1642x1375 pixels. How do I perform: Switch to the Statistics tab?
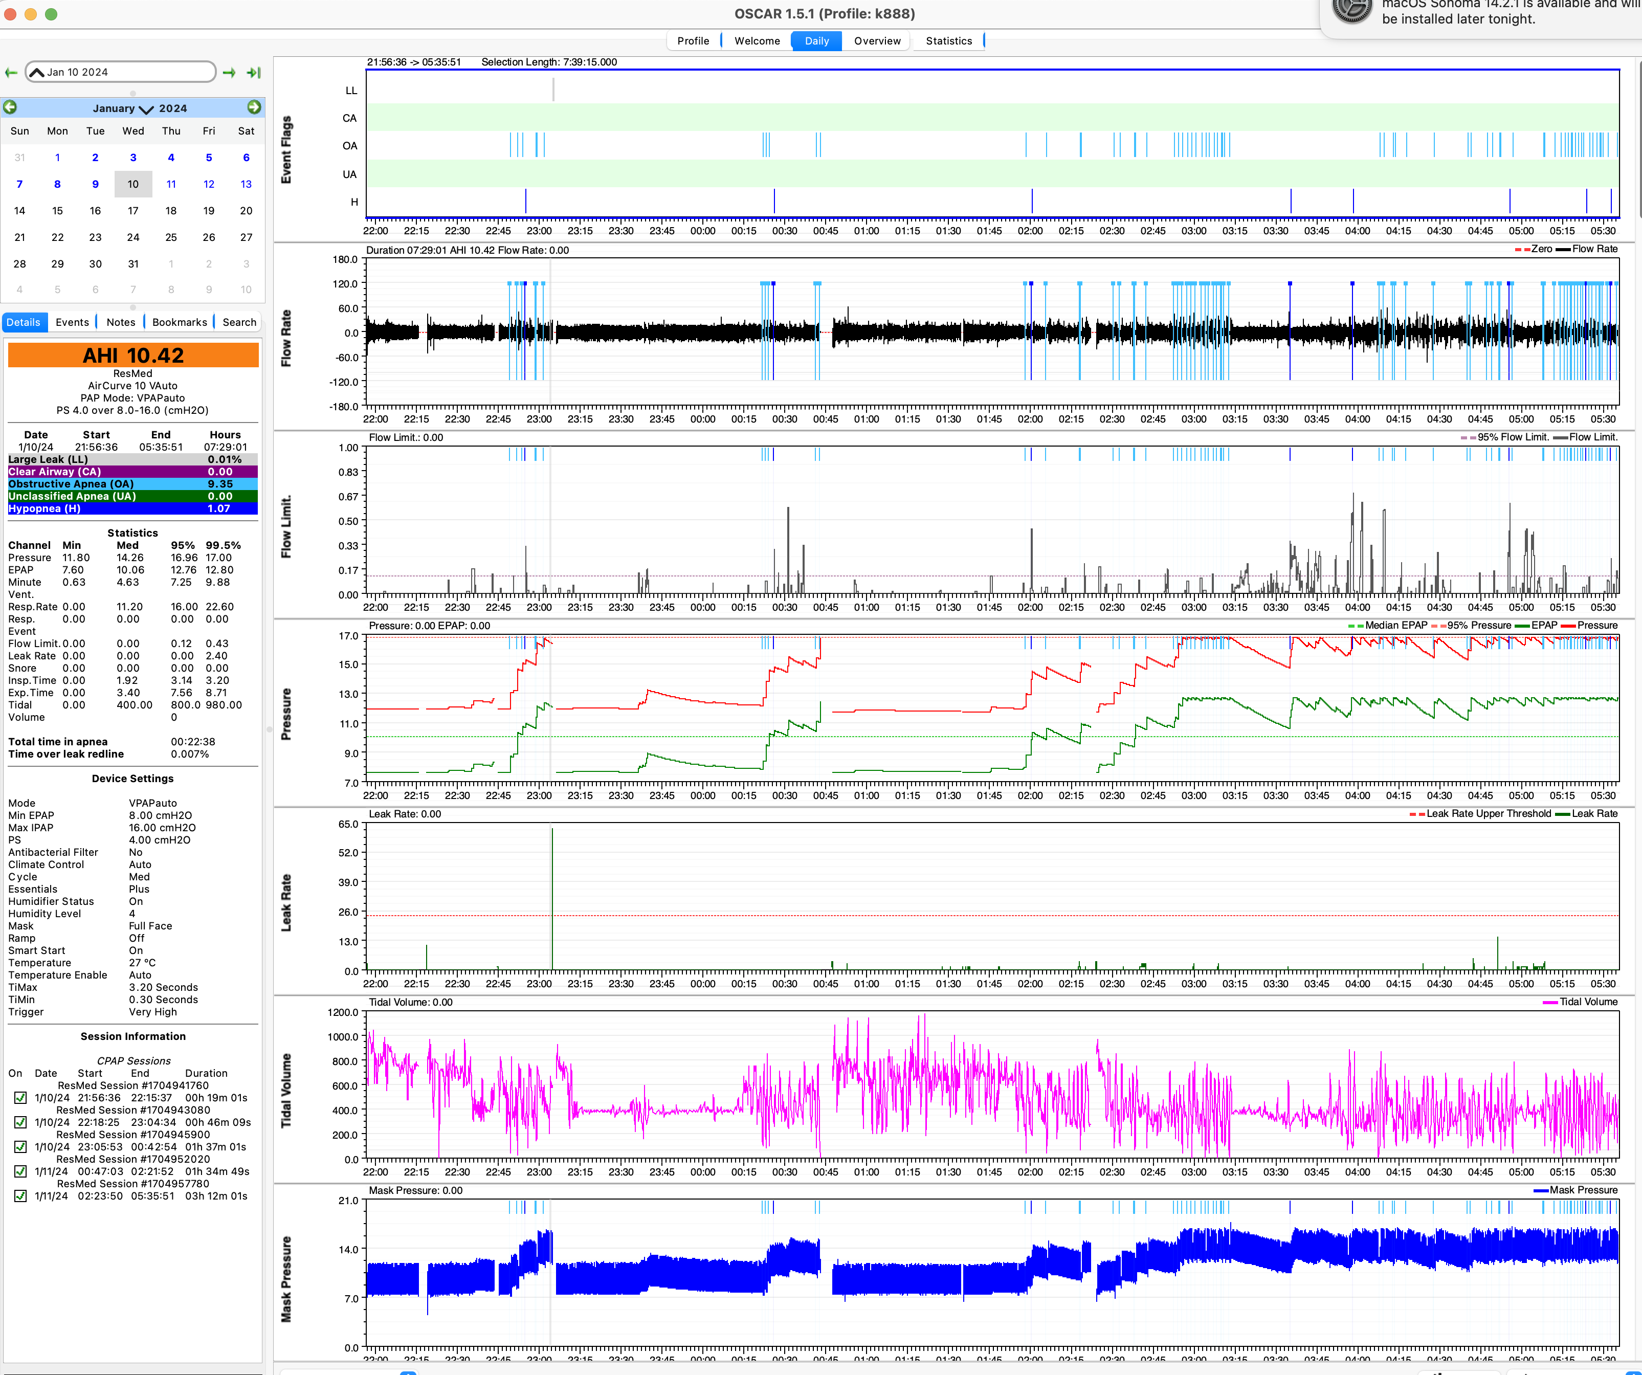pos(948,40)
